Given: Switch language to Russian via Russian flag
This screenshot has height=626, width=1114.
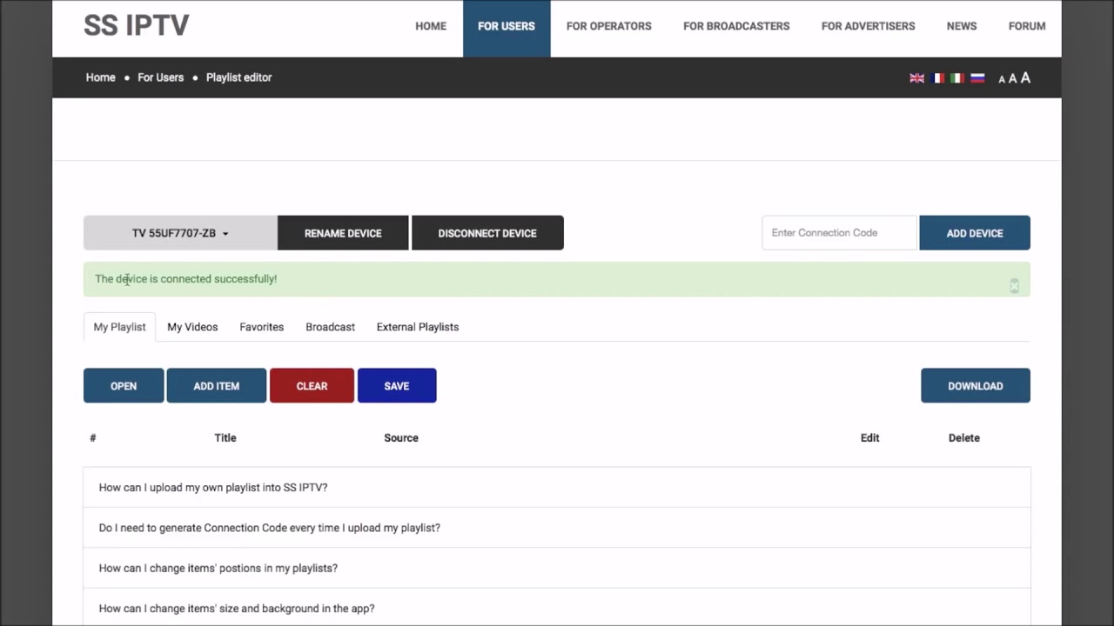Looking at the screenshot, I should pyautogui.click(x=977, y=78).
